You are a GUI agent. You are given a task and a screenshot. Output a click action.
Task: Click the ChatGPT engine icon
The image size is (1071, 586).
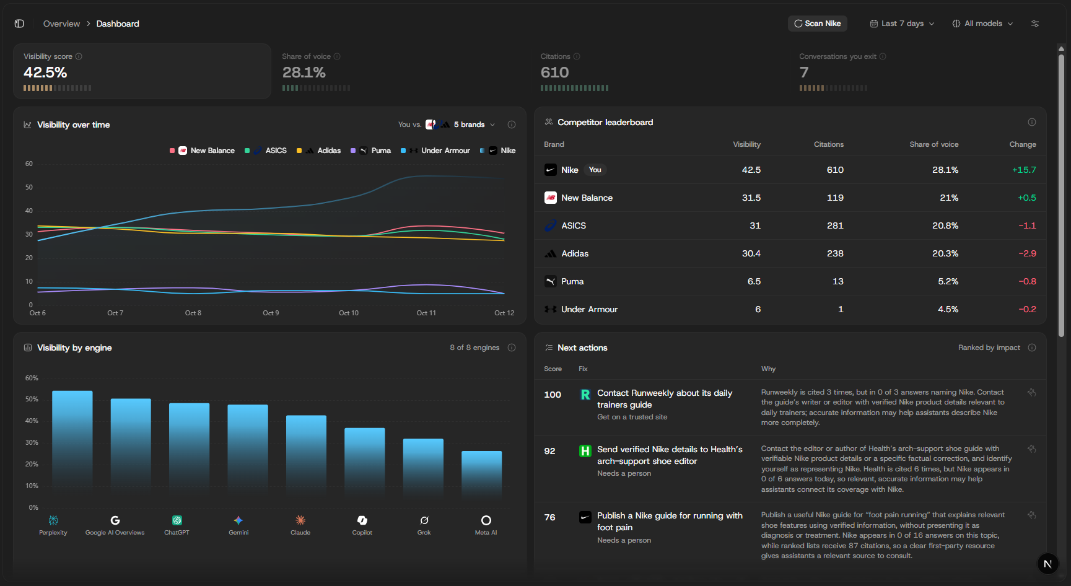(177, 520)
